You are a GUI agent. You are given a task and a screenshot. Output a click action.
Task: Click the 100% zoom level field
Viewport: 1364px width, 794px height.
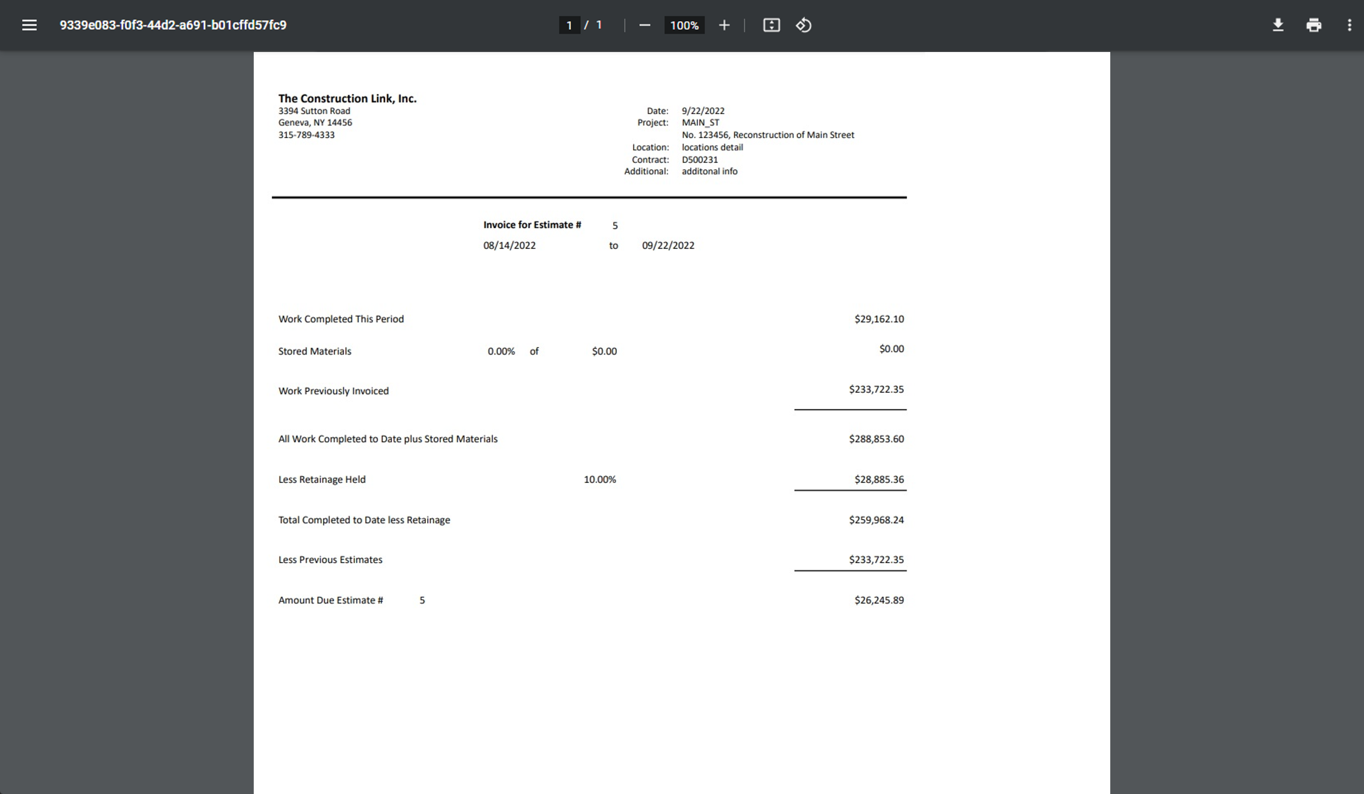684,25
